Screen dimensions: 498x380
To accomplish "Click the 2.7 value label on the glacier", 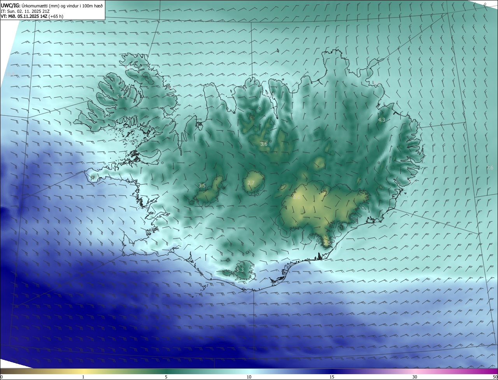I will click(251, 183).
